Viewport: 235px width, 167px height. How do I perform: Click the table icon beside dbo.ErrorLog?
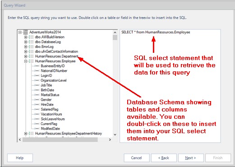(x=31, y=46)
